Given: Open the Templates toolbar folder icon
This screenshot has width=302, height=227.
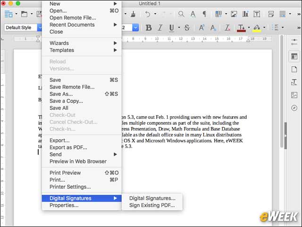Looking at the screenshot, I should coord(24,14).
